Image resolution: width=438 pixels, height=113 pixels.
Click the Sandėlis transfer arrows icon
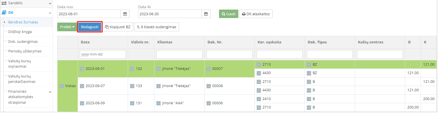(x=4, y=3)
